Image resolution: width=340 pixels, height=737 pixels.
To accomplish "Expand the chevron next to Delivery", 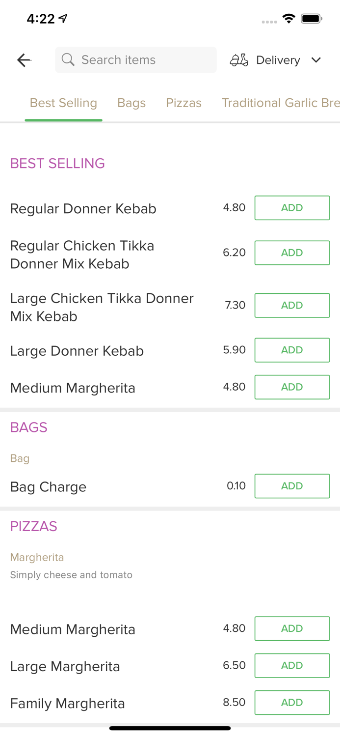I will click(x=316, y=59).
